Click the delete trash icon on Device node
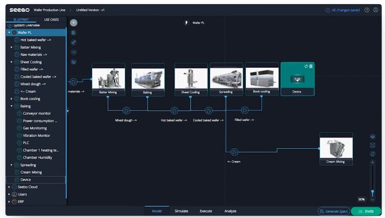This screenshot has height=218, width=385. pos(311,66)
